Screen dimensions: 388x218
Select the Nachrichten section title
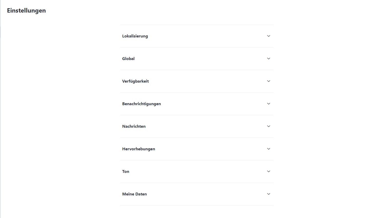pos(134,126)
